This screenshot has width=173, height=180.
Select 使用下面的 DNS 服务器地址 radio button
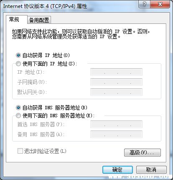point(18,116)
